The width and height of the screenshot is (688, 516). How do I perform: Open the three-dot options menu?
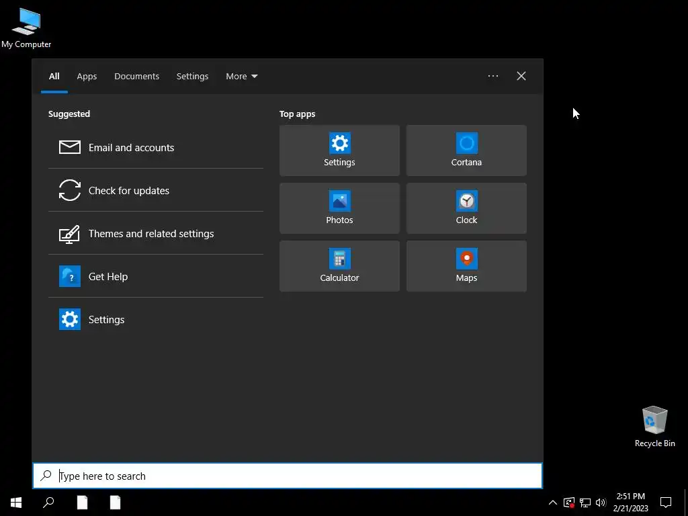point(492,76)
